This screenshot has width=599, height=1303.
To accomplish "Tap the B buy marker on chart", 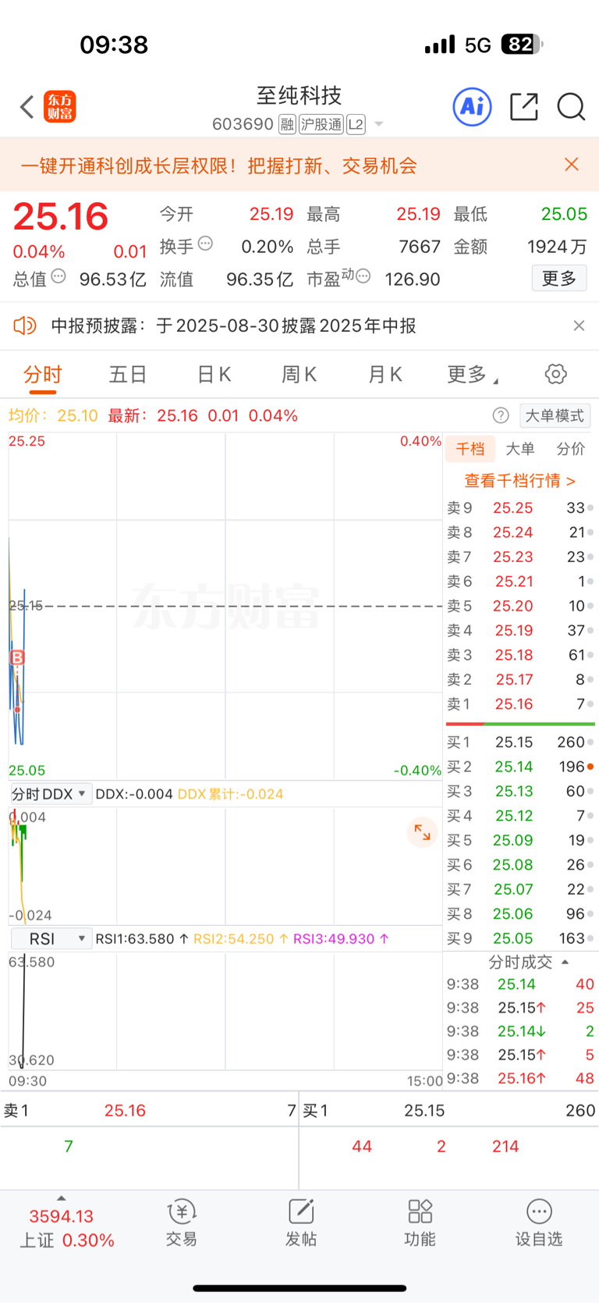I will tap(17, 657).
